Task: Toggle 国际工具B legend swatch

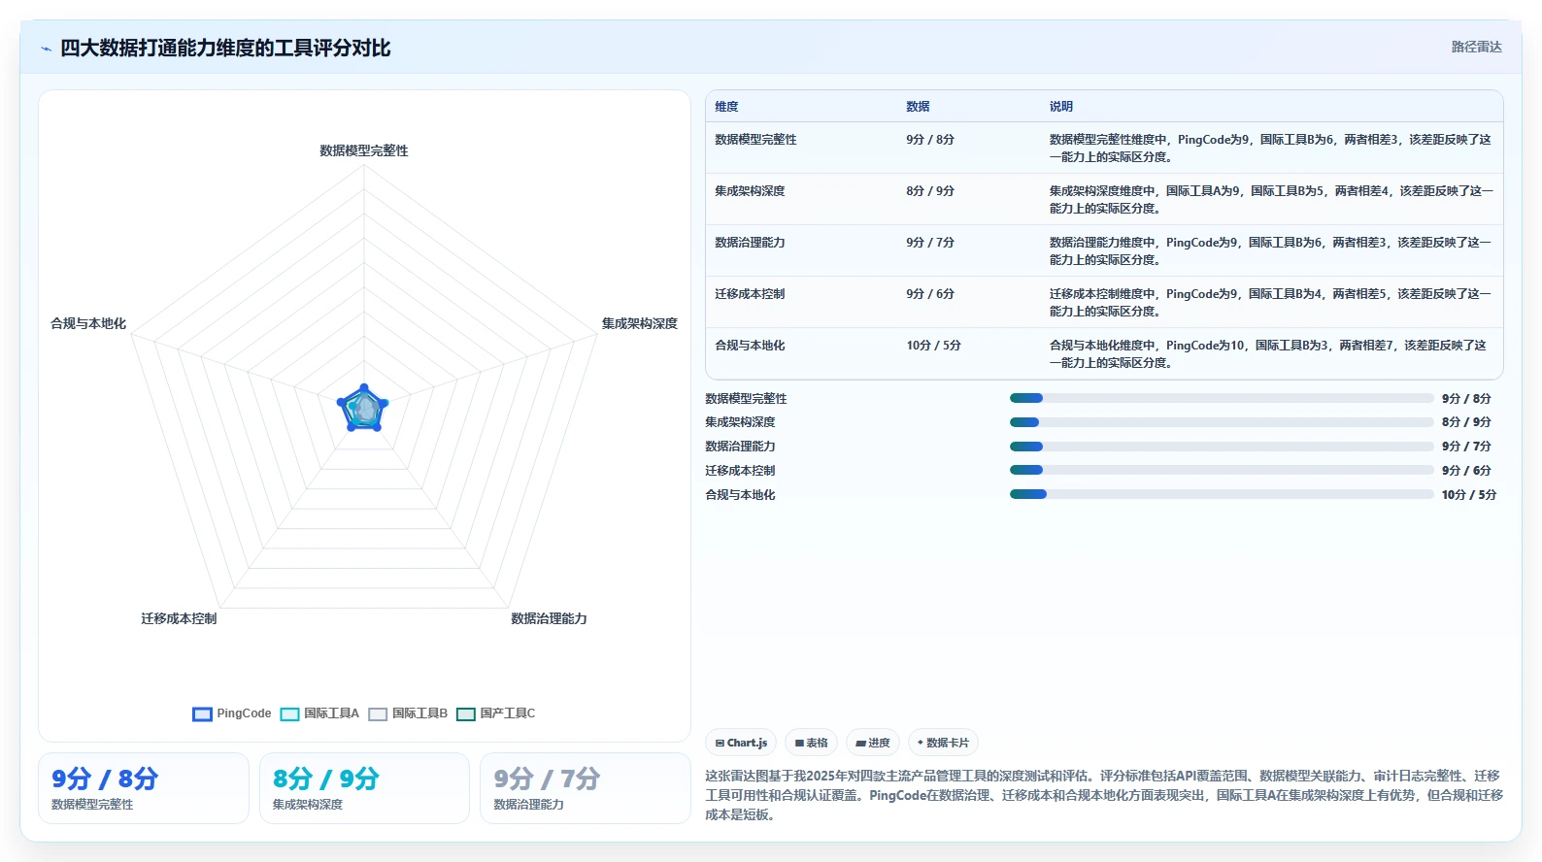Action: click(x=378, y=714)
